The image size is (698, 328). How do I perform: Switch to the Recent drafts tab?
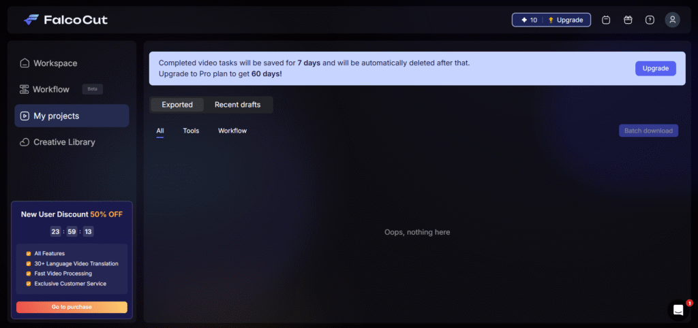point(237,105)
